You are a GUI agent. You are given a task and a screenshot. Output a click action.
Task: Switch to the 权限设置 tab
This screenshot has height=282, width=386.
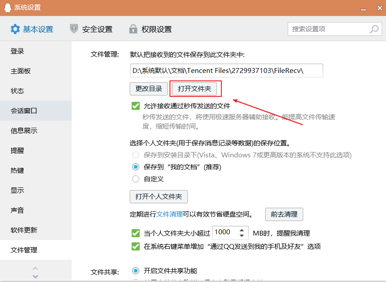pos(151,29)
